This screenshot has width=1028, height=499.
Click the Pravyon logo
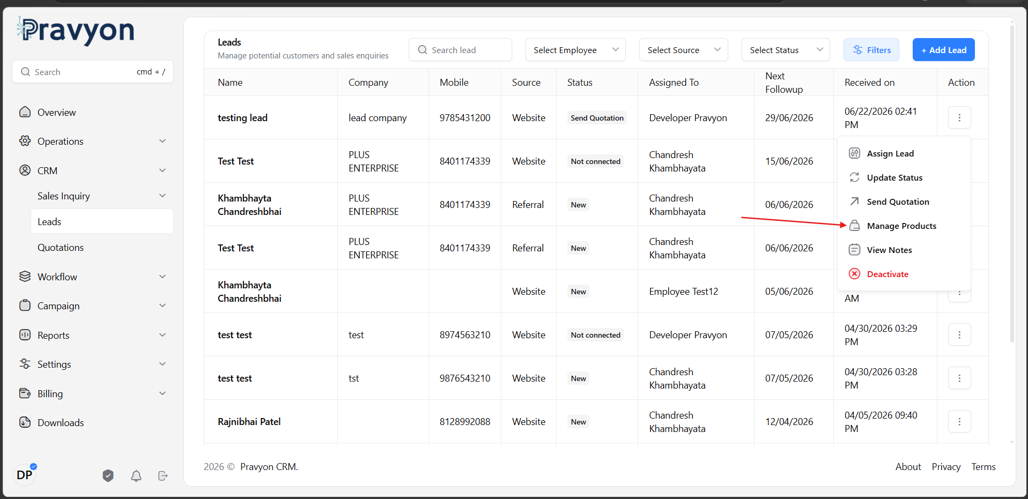click(x=76, y=31)
